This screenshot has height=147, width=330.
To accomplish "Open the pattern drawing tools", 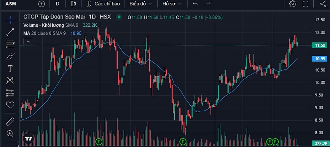I will pyautogui.click(x=10, y=80).
